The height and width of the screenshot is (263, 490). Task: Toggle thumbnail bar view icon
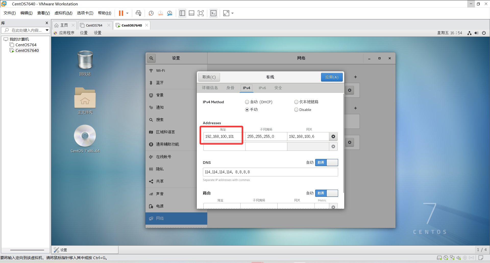191,13
